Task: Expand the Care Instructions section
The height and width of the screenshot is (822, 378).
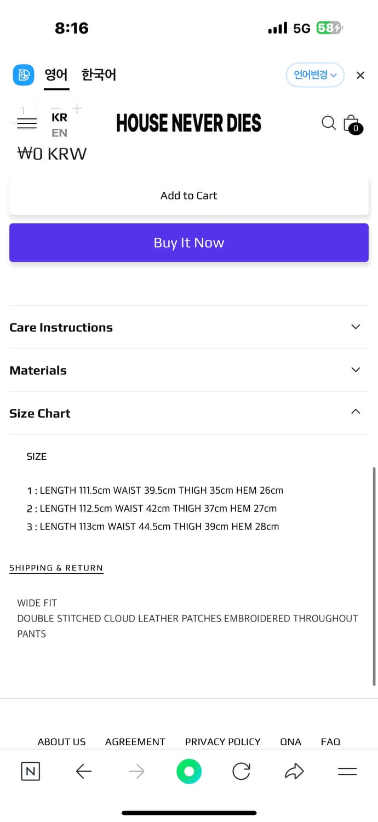Action: 188,327
